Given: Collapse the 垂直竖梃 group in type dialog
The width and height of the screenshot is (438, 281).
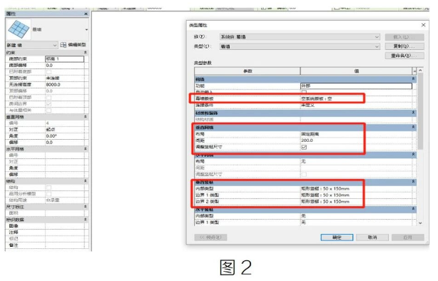Looking at the screenshot, I should coord(414,182).
